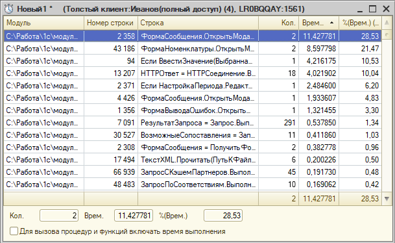Click footer total time 11,427781

coord(319,199)
